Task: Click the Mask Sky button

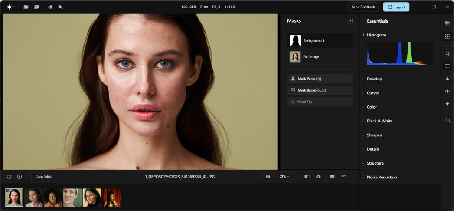Action: pos(320,102)
